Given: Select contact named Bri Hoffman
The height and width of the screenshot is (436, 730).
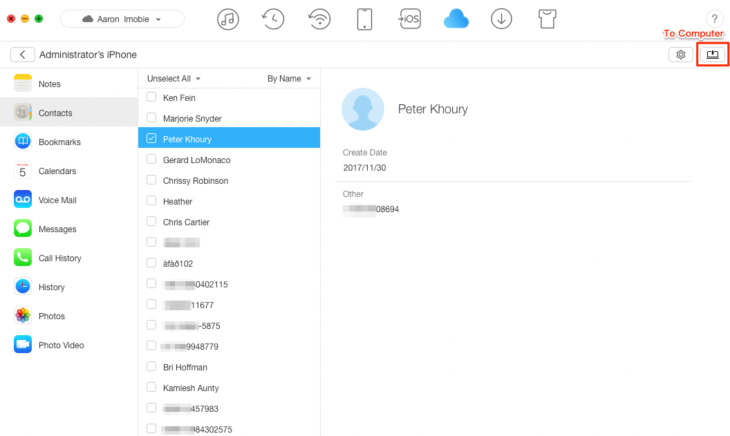Looking at the screenshot, I should click(229, 367).
